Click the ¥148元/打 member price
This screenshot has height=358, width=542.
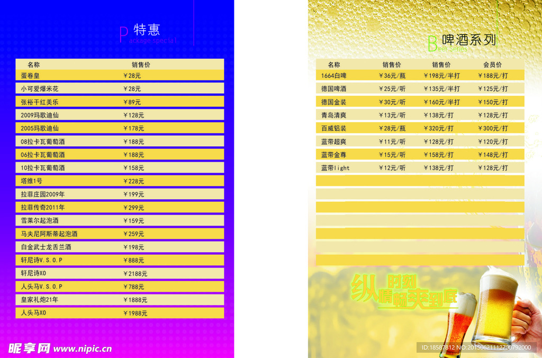493,155
